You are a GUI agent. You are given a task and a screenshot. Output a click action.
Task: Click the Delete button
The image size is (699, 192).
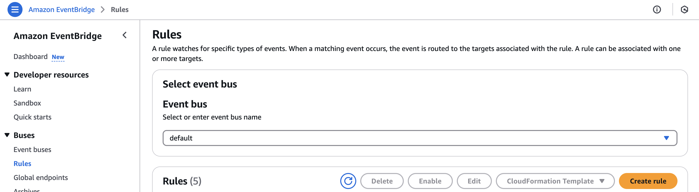pyautogui.click(x=382, y=181)
